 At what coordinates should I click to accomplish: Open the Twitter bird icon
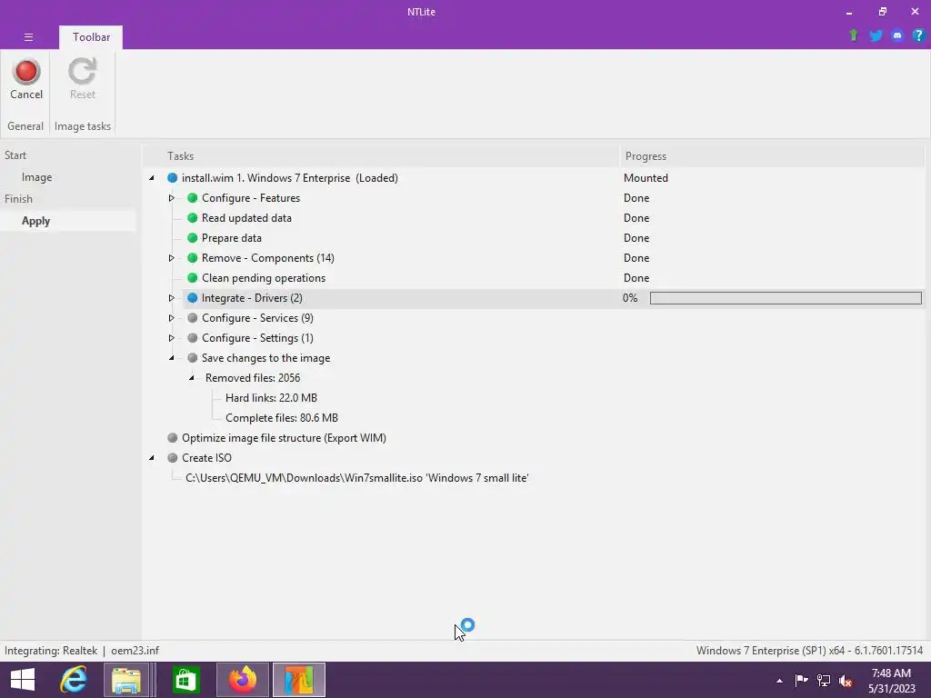[x=876, y=35]
